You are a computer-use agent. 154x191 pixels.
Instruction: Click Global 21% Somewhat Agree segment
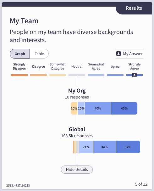click(x=86, y=147)
